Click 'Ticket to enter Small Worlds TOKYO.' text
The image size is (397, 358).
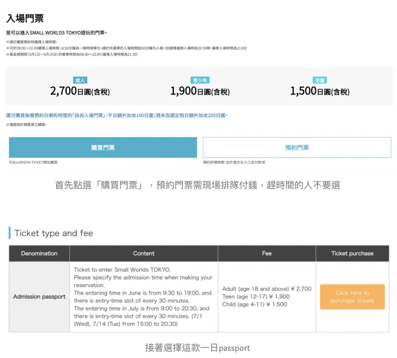[122, 270]
